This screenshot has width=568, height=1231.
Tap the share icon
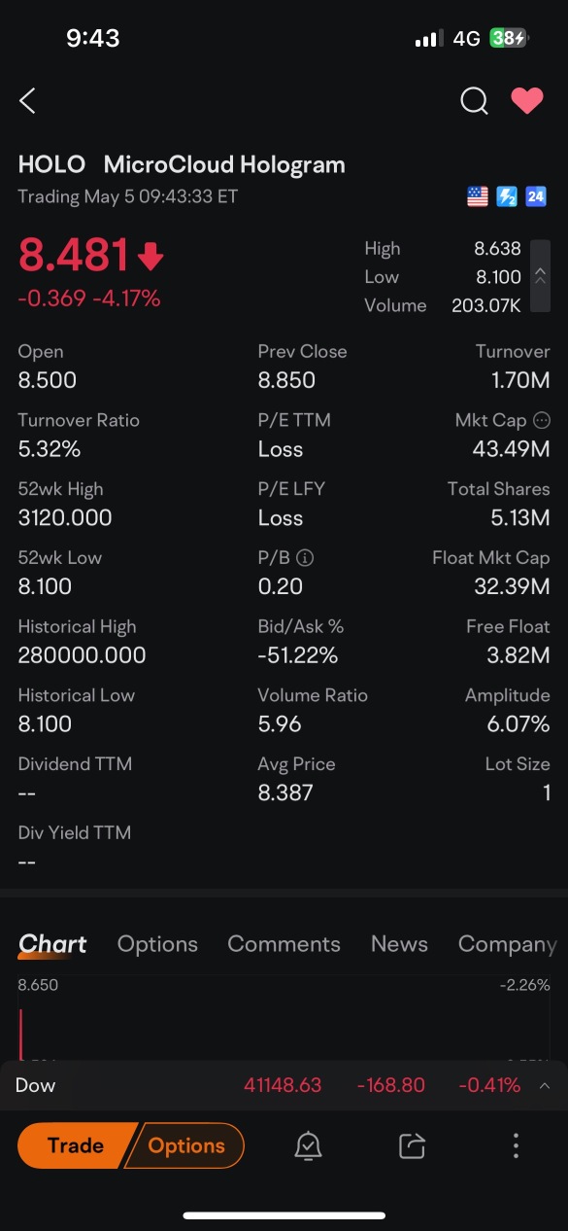click(x=412, y=1146)
